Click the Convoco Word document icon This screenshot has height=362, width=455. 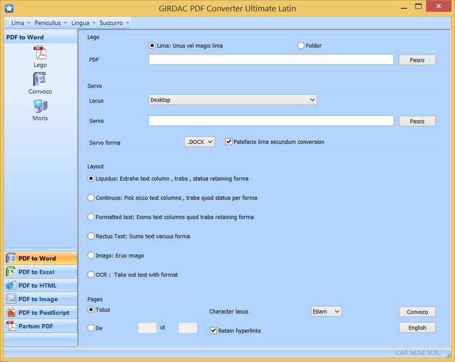click(x=40, y=79)
